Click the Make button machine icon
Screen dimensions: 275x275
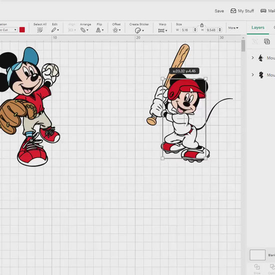pyautogui.click(x=263, y=11)
